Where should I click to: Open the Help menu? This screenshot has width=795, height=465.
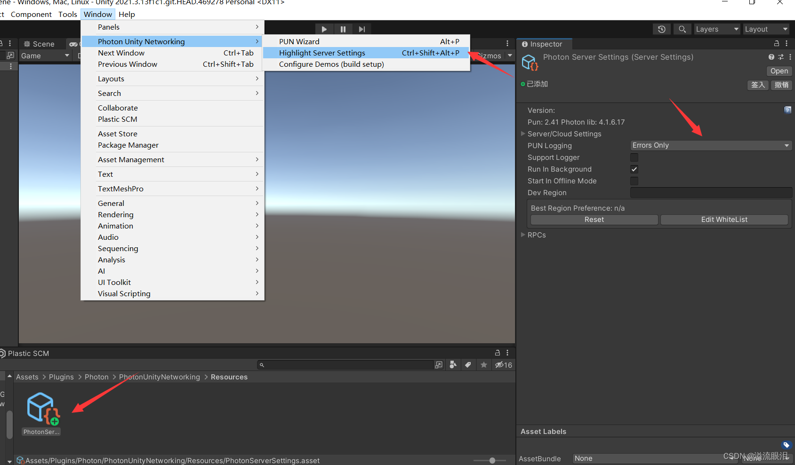[x=127, y=14]
